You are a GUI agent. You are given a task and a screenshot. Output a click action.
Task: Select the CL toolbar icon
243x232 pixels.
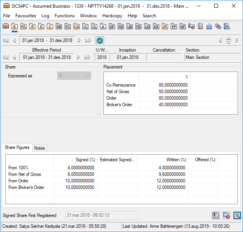click(94, 27)
